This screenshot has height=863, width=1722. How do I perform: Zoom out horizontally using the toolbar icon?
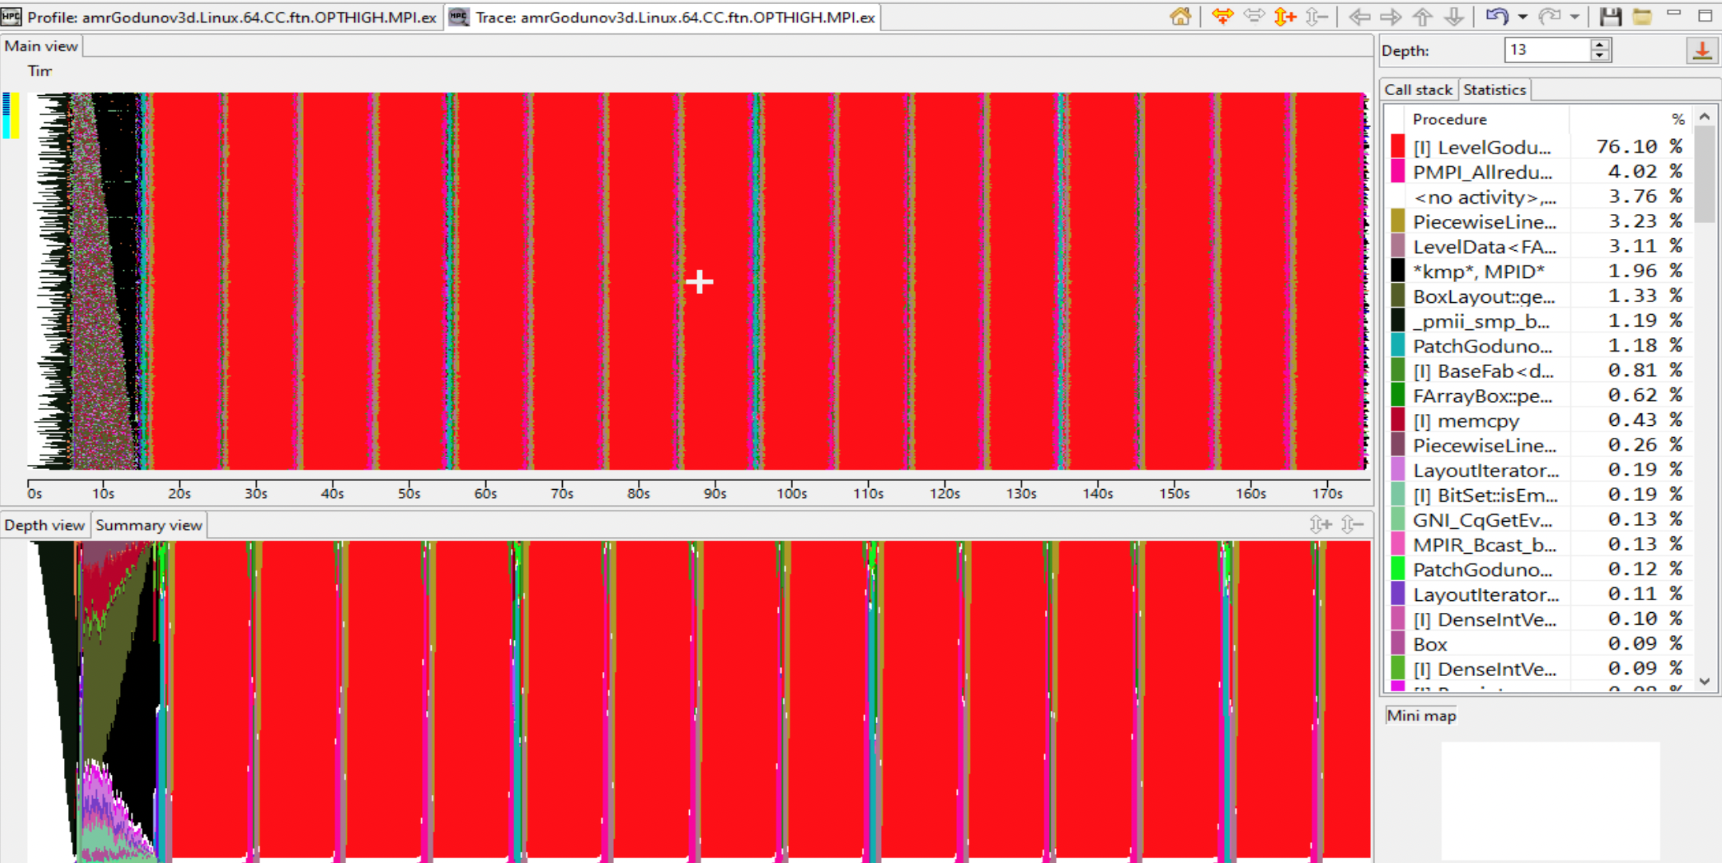coord(1255,16)
